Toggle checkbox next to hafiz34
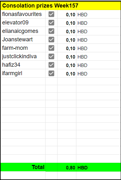Viewport: 121px width, 180px height. coord(51,65)
